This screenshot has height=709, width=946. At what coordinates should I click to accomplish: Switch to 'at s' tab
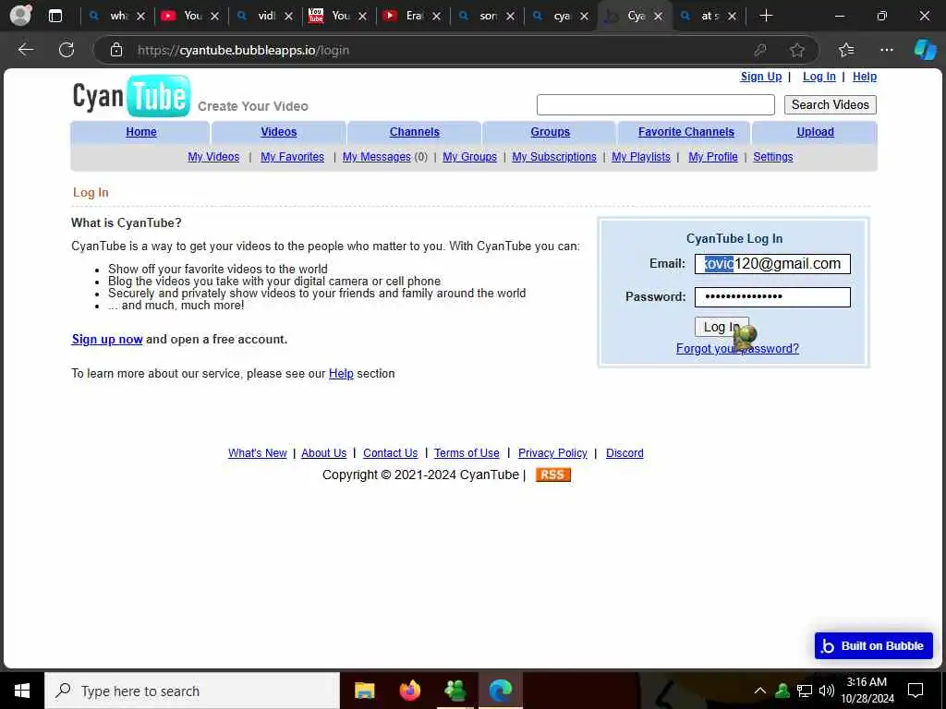[709, 17]
